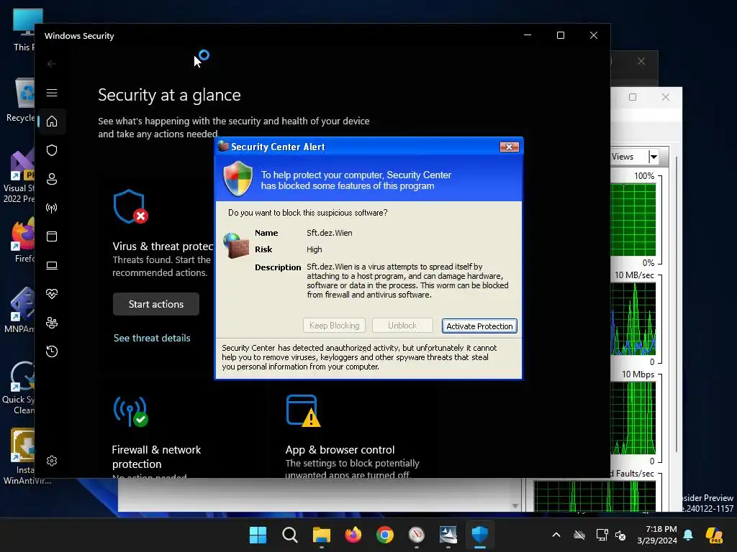Image resolution: width=737 pixels, height=552 pixels.
Task: Open taskbar Search
Action: click(289, 535)
